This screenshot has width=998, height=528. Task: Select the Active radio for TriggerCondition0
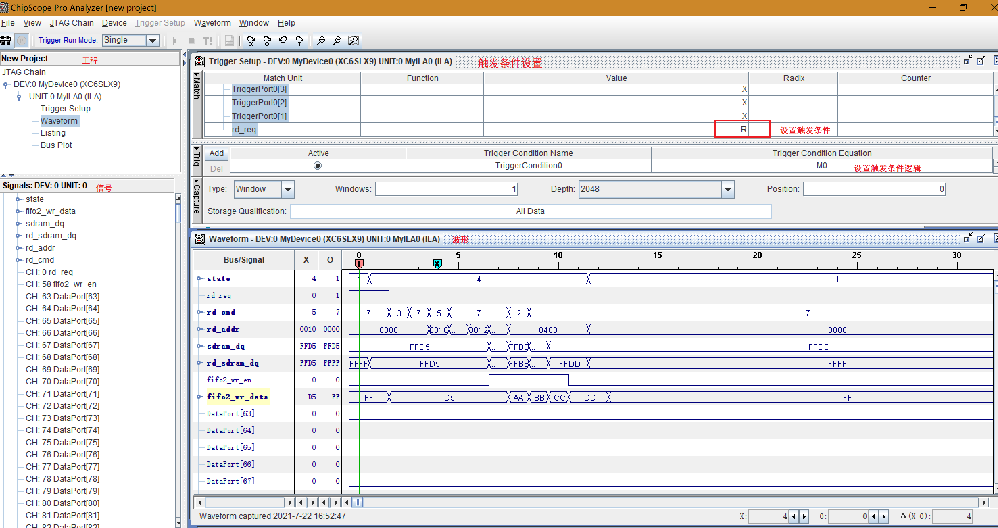pos(318,166)
